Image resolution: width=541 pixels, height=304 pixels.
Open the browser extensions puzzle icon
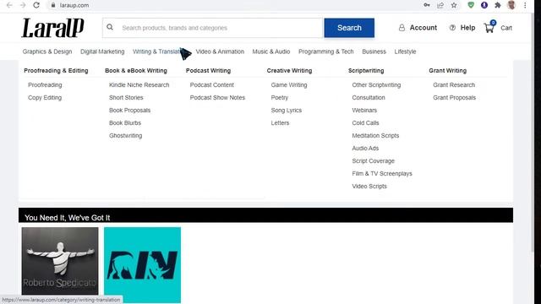point(498,5)
